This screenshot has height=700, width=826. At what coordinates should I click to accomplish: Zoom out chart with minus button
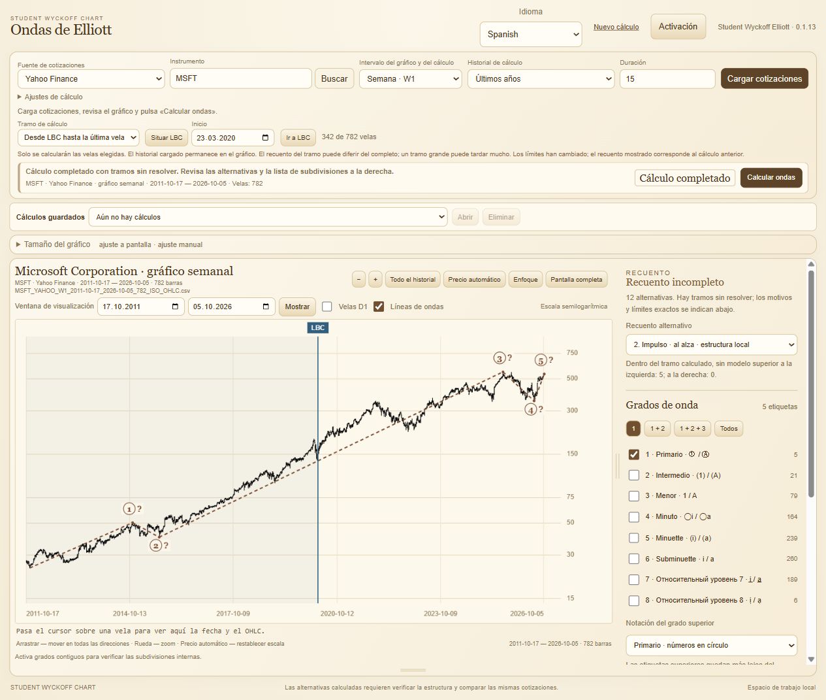click(x=358, y=279)
